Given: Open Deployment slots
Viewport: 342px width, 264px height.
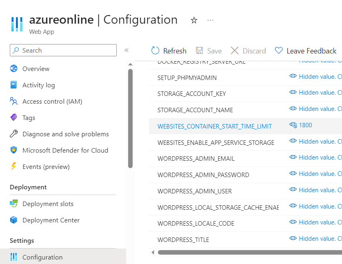Looking at the screenshot, I should point(48,204).
